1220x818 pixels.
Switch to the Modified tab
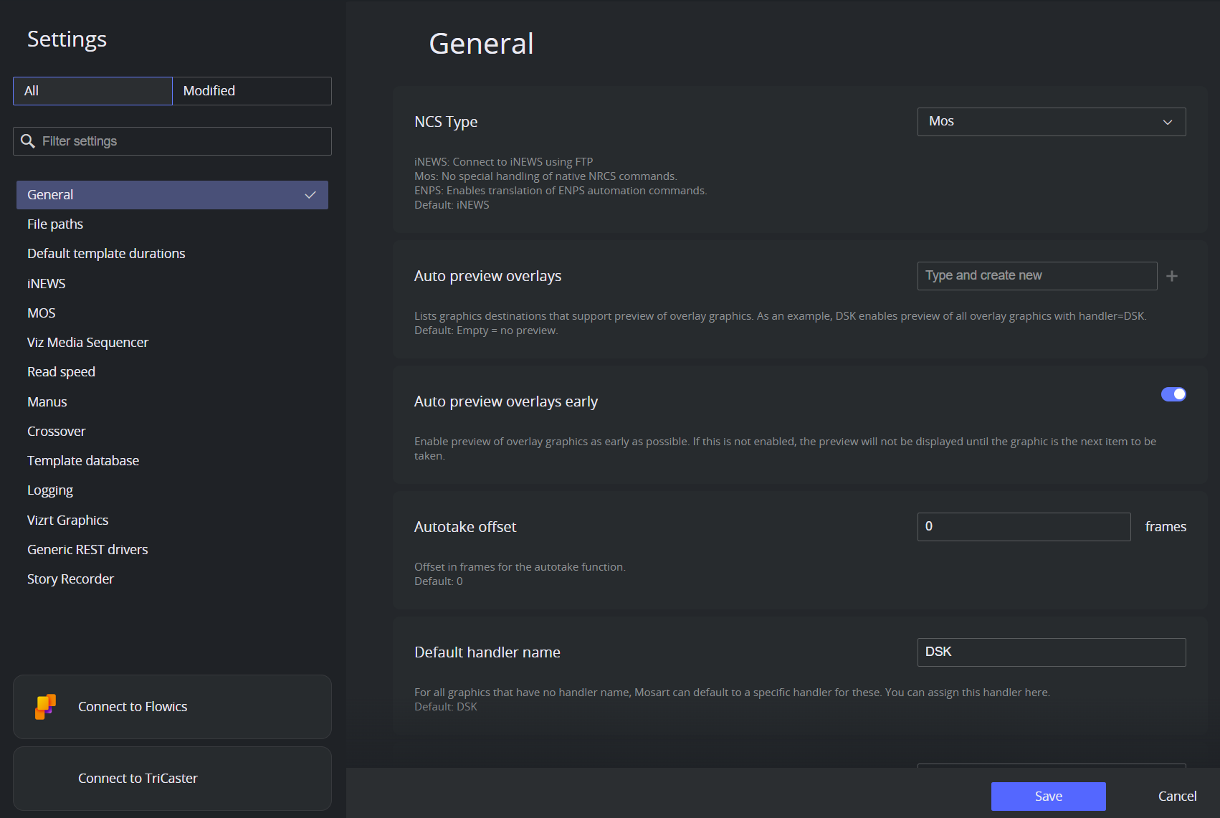tap(252, 91)
